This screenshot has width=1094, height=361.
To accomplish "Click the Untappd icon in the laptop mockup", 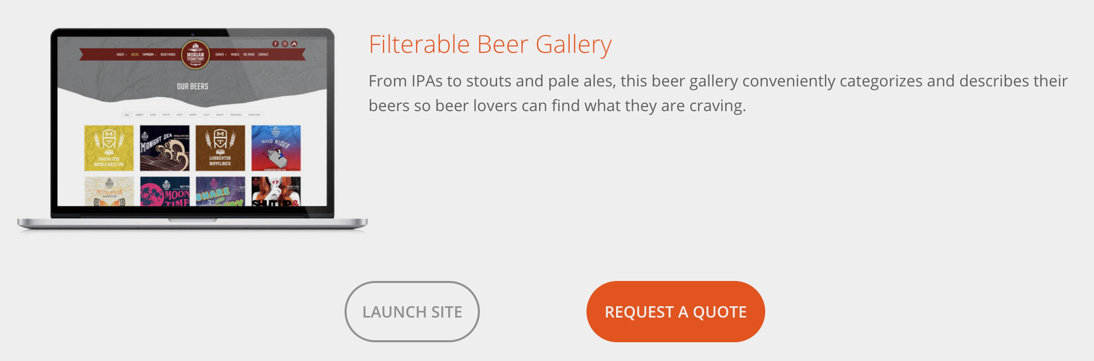I will (x=294, y=44).
